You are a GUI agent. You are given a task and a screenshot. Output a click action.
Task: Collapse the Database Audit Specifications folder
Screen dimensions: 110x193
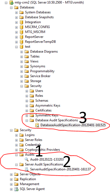click(x=27, y=120)
